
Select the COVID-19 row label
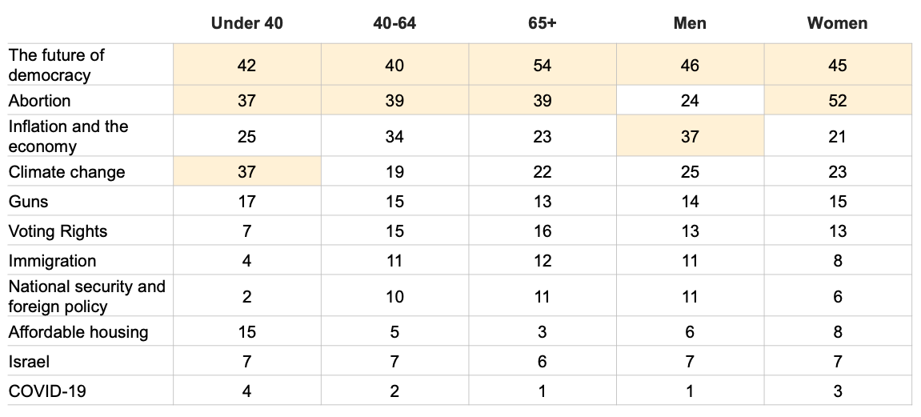(47, 391)
